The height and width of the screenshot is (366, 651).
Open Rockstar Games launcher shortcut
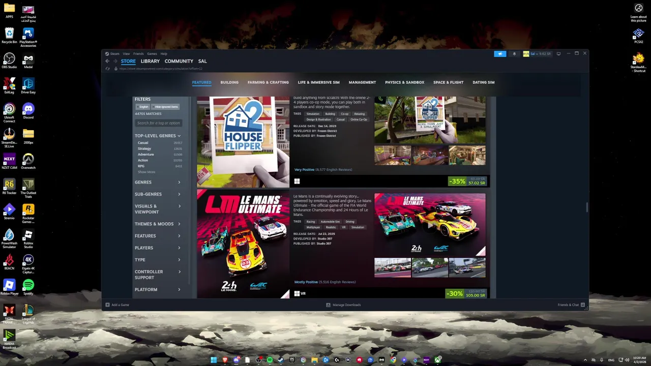click(x=28, y=213)
